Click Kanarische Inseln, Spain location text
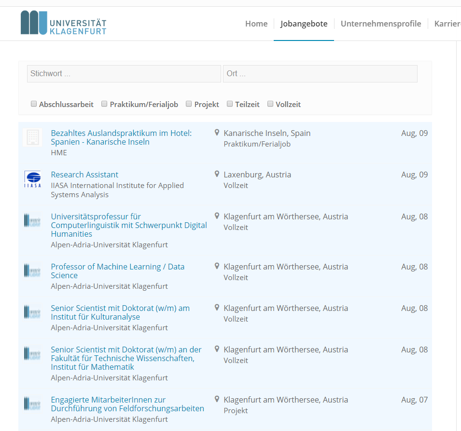 pyautogui.click(x=267, y=133)
